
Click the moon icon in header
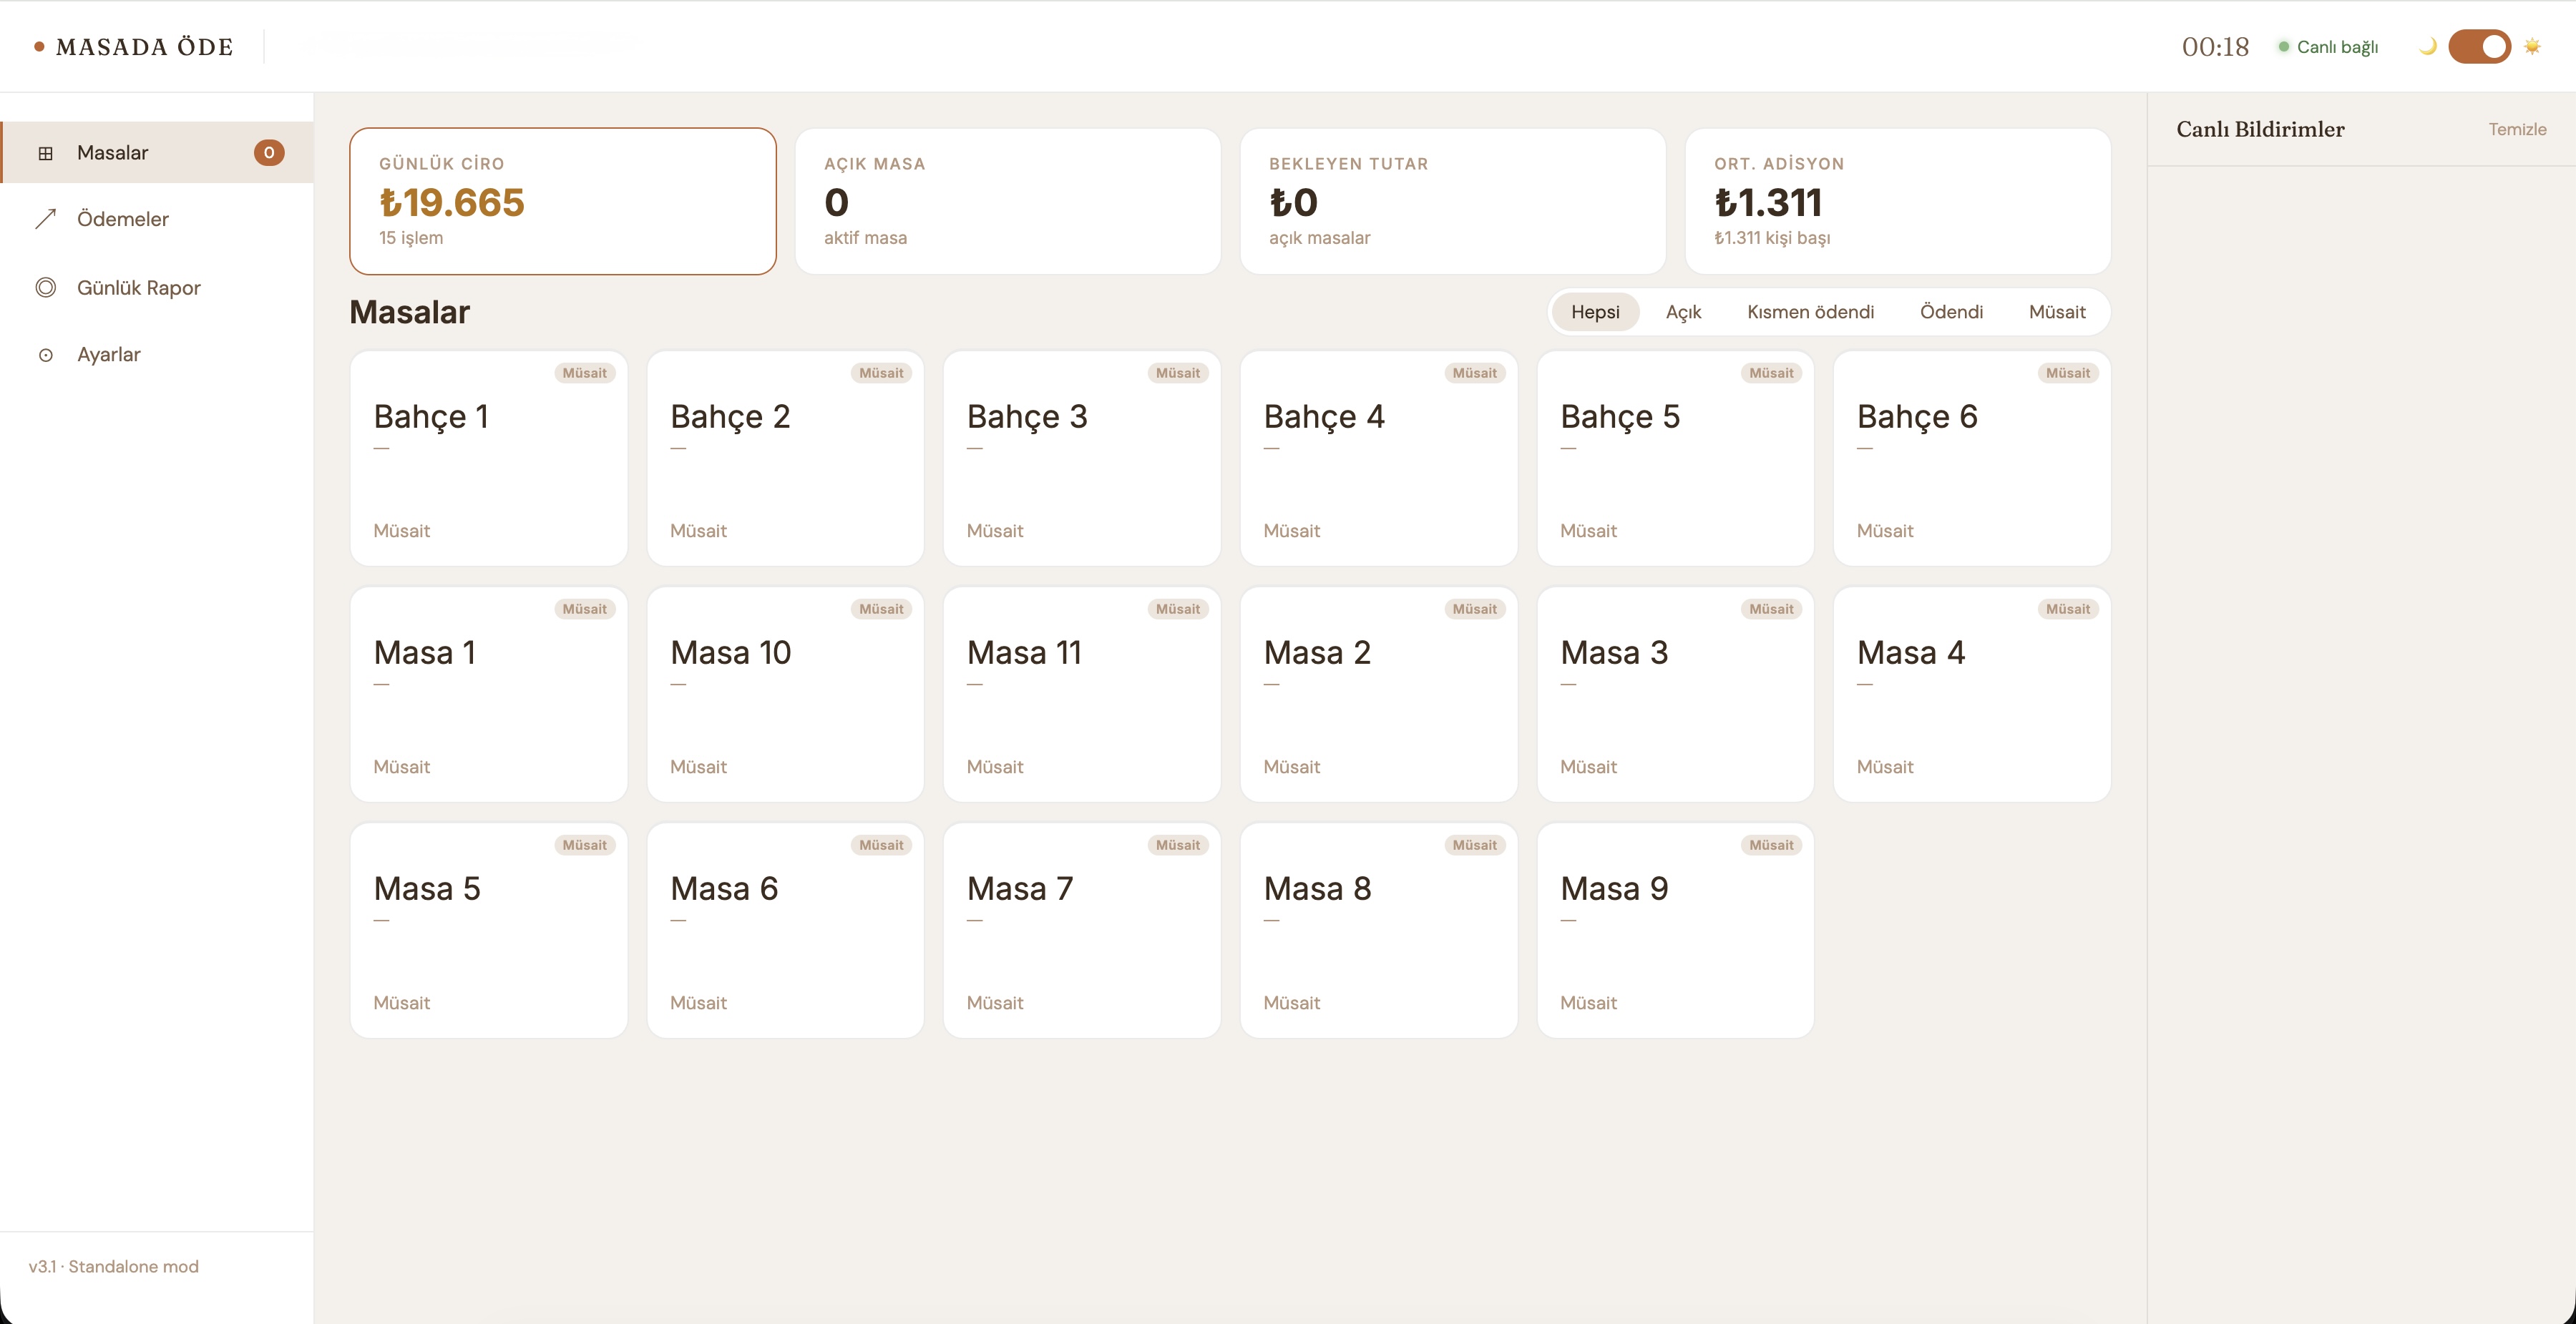tap(2427, 46)
